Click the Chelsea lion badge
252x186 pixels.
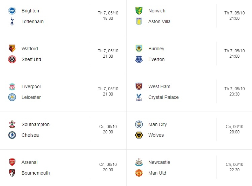point(12,135)
